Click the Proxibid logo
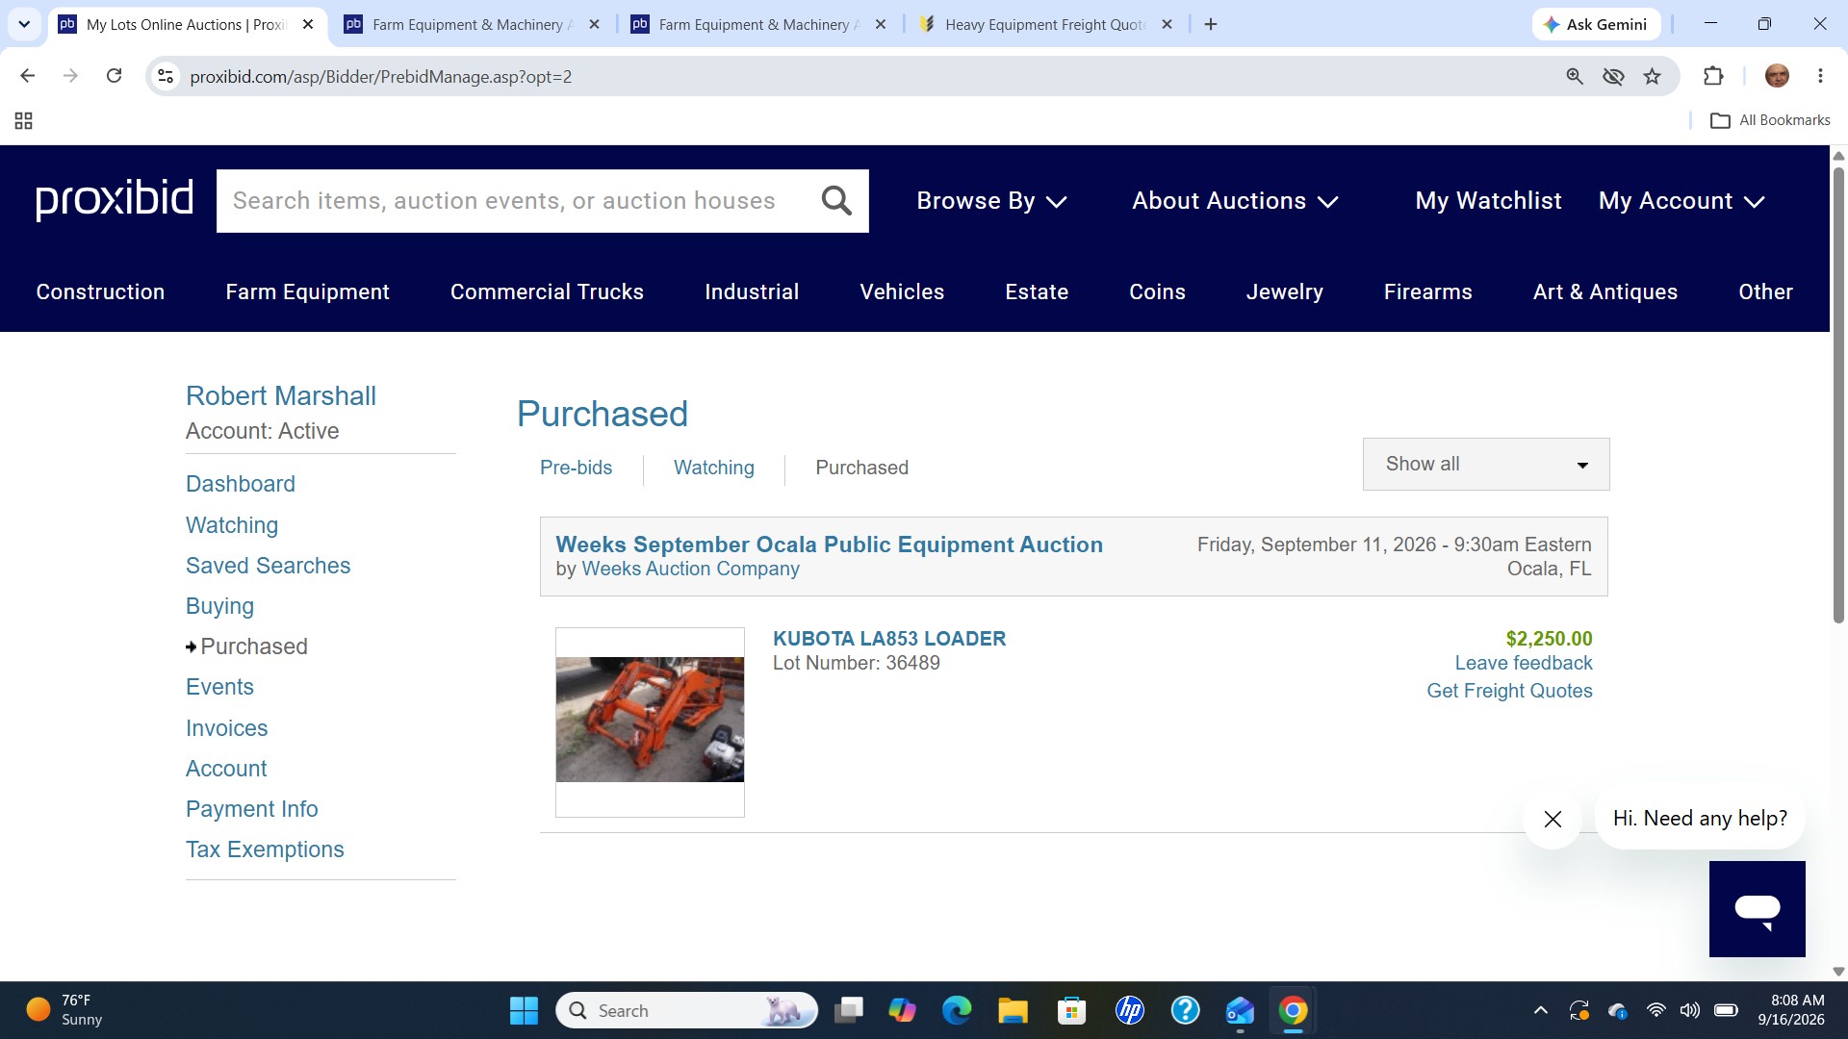 pos(115,199)
